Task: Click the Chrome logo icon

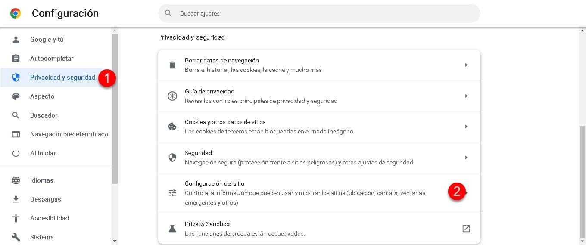Action: [16, 13]
